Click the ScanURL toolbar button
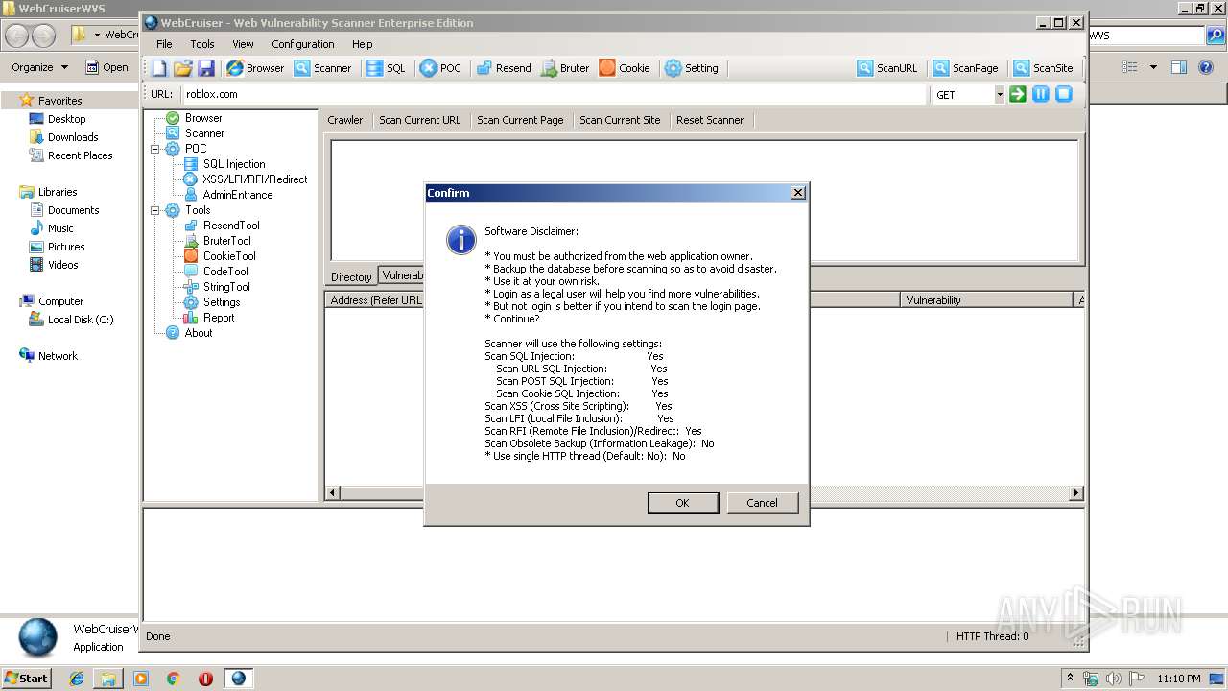Image resolution: width=1228 pixels, height=691 pixels. (x=887, y=68)
